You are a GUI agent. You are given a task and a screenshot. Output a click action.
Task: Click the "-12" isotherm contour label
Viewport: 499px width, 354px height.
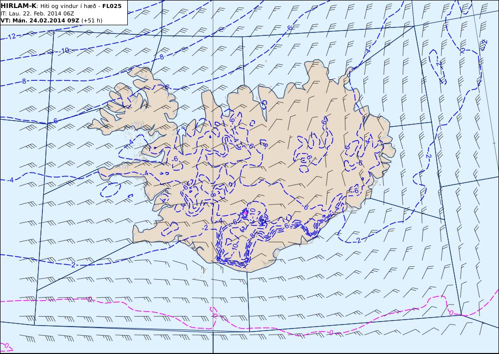[x=11, y=36]
